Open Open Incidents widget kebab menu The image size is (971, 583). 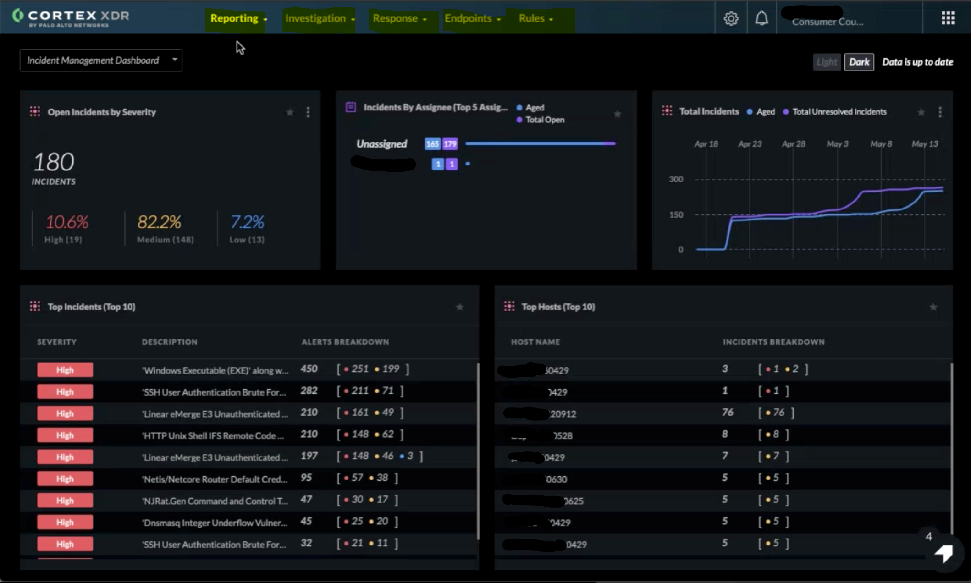pos(308,112)
